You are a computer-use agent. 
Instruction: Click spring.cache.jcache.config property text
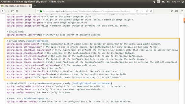click(x=24, y=59)
